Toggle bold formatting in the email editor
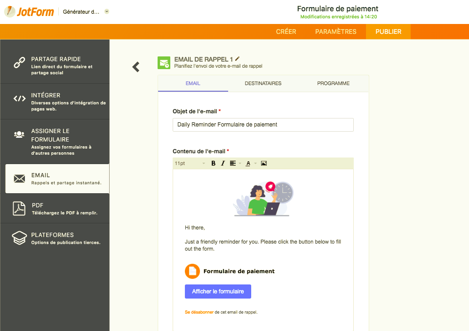469x331 pixels. point(213,163)
